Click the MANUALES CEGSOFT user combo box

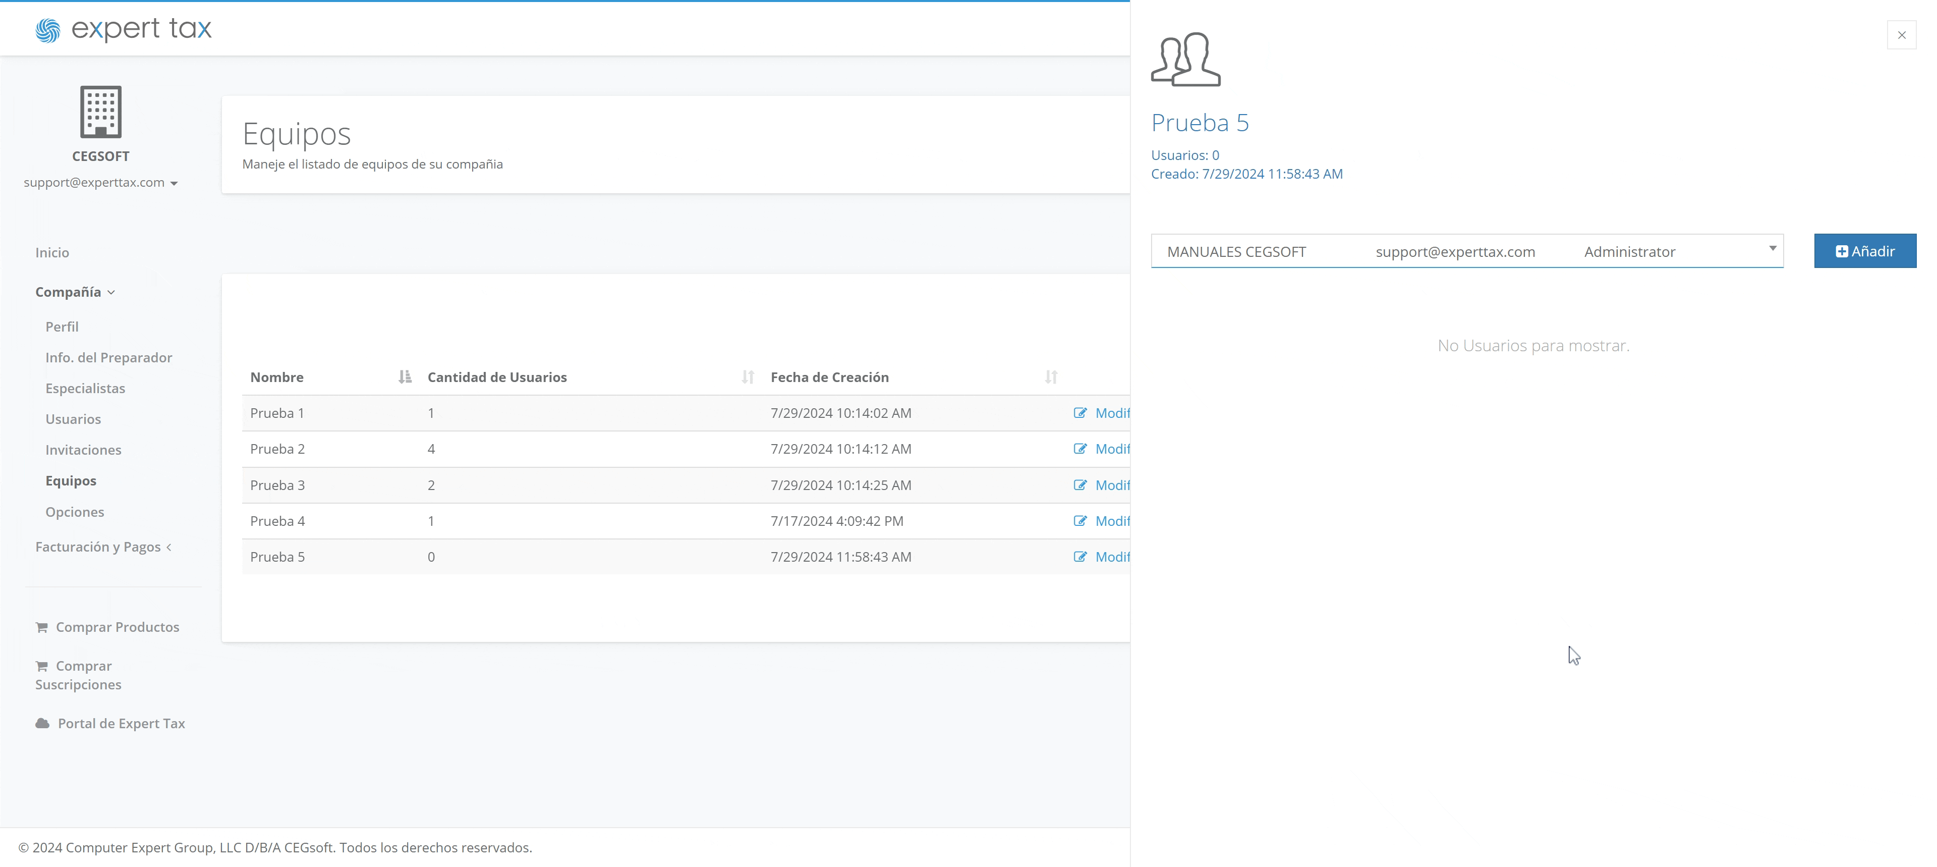pos(1467,251)
